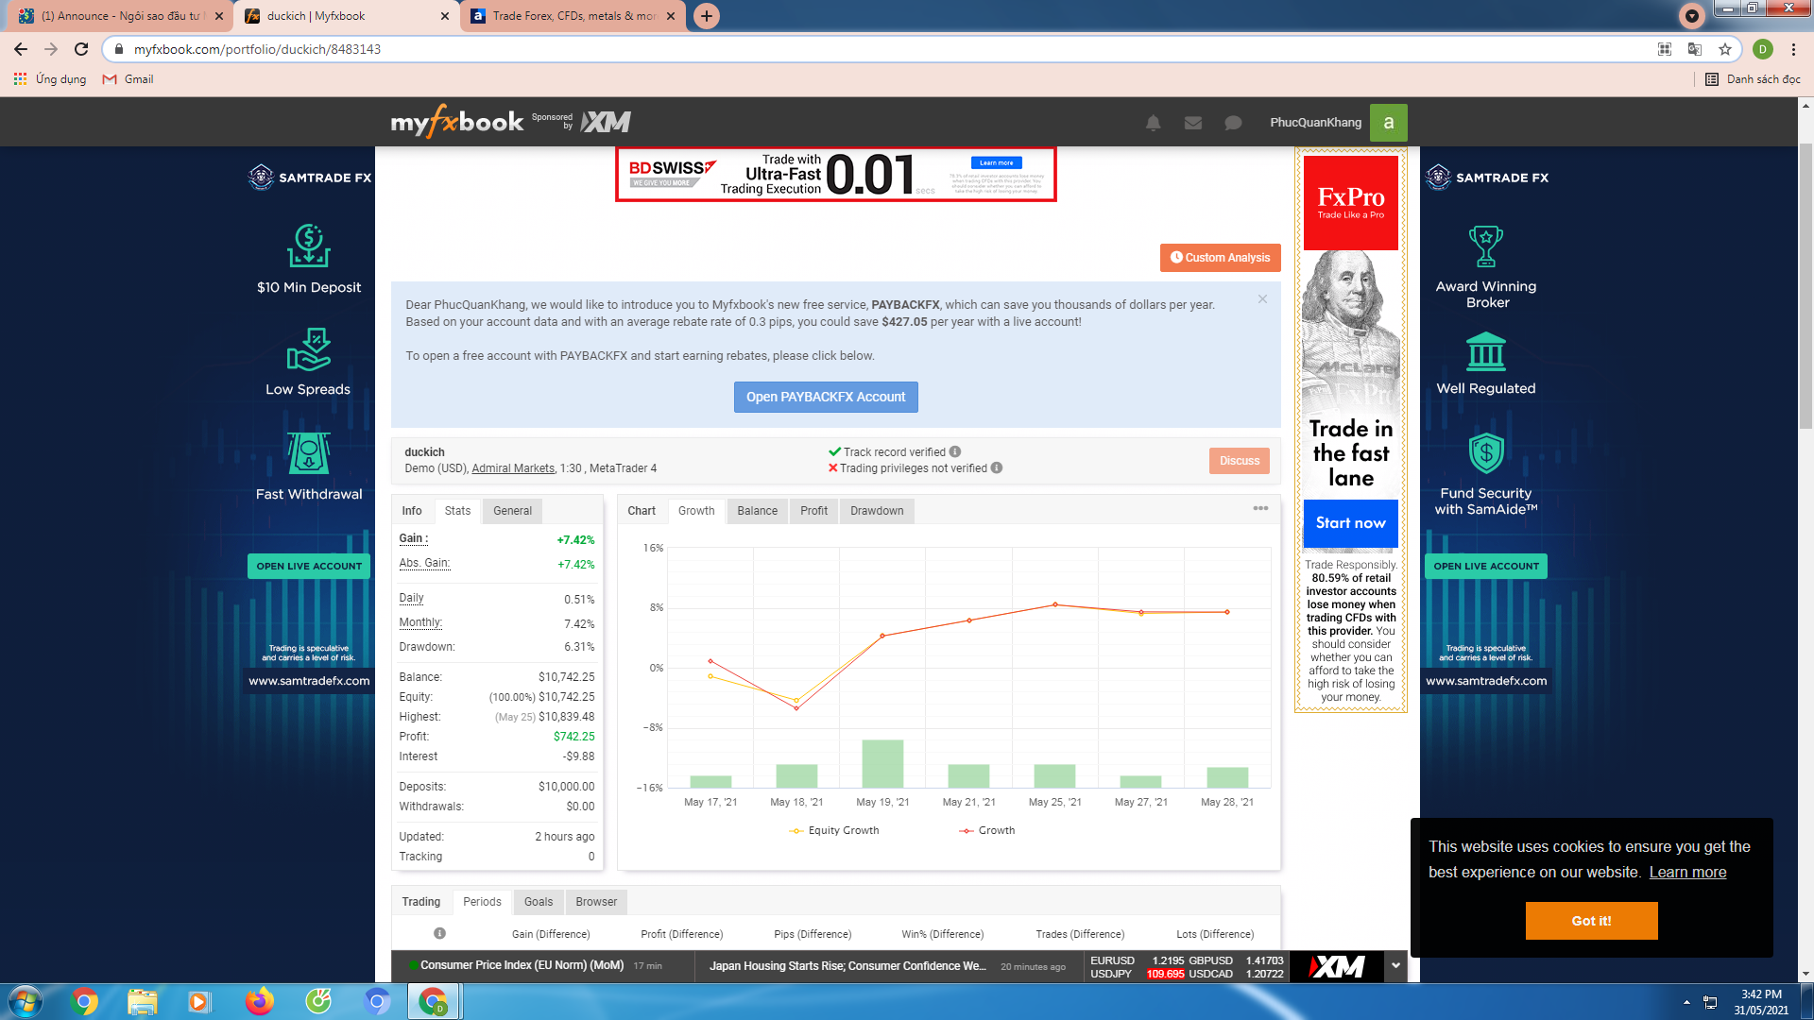Click the notifications bell icon
This screenshot has width=1814, height=1020.
tap(1153, 123)
